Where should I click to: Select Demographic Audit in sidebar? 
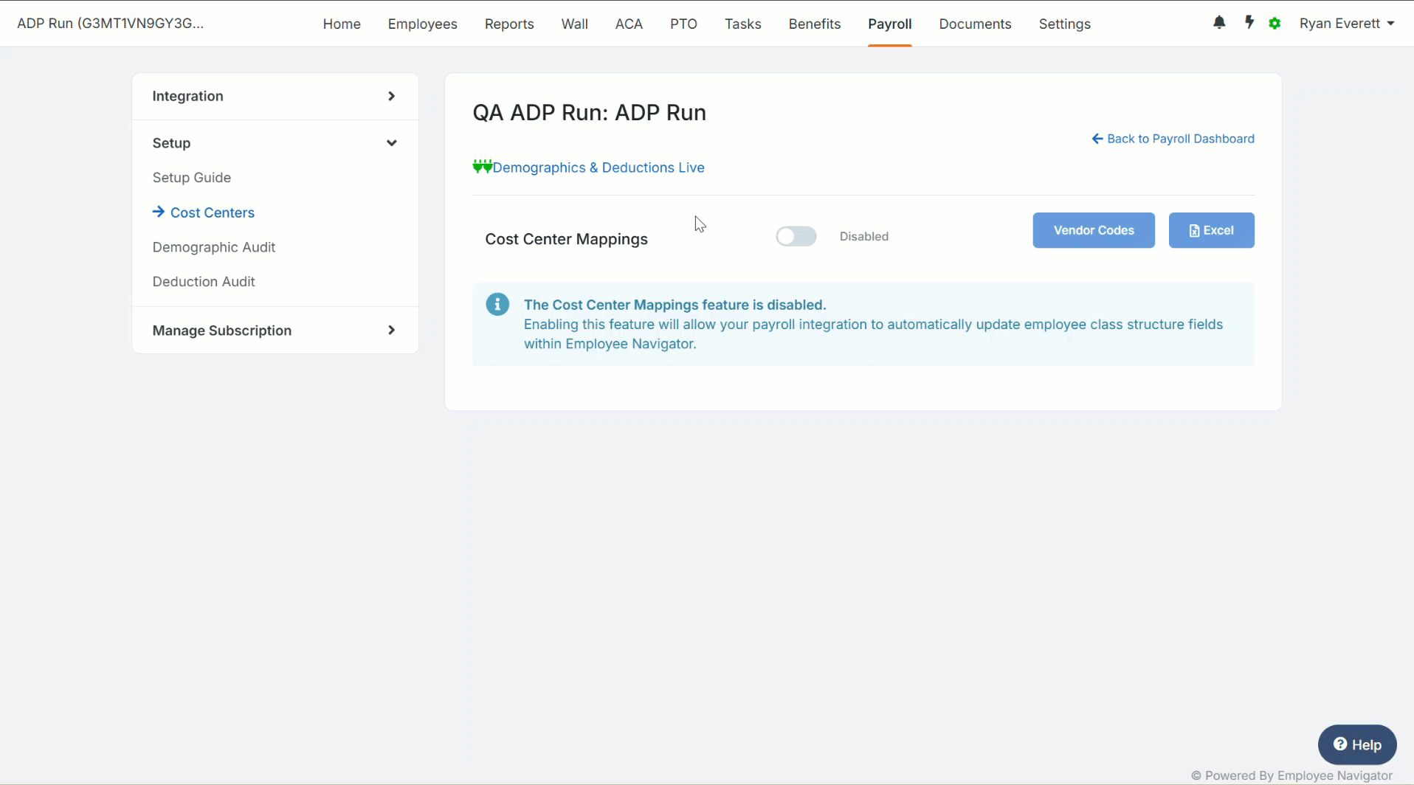(213, 247)
